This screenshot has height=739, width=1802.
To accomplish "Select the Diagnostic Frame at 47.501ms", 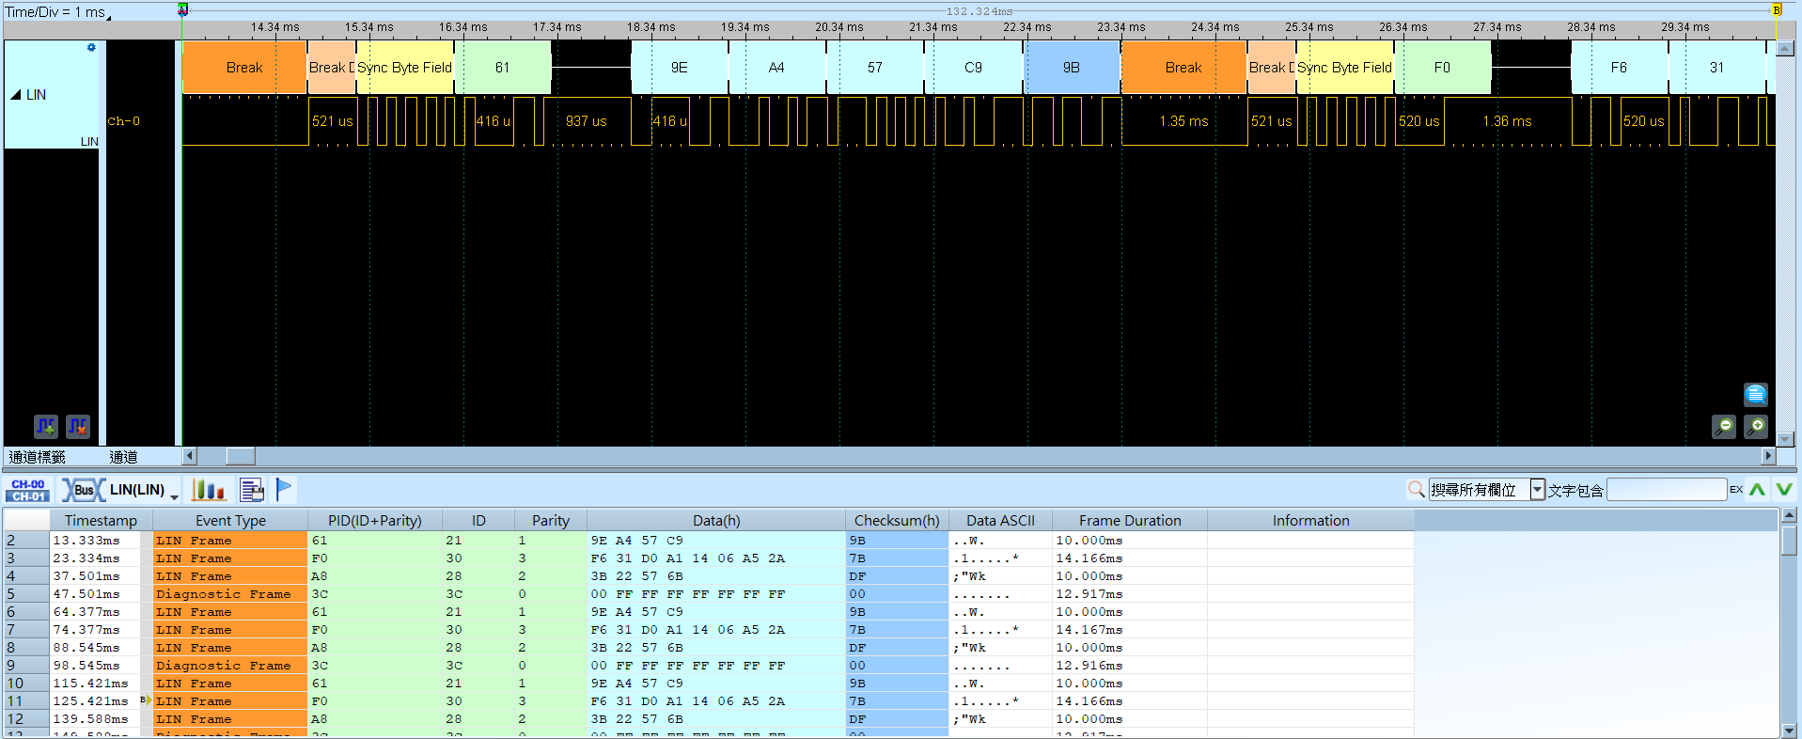I will tap(709, 594).
